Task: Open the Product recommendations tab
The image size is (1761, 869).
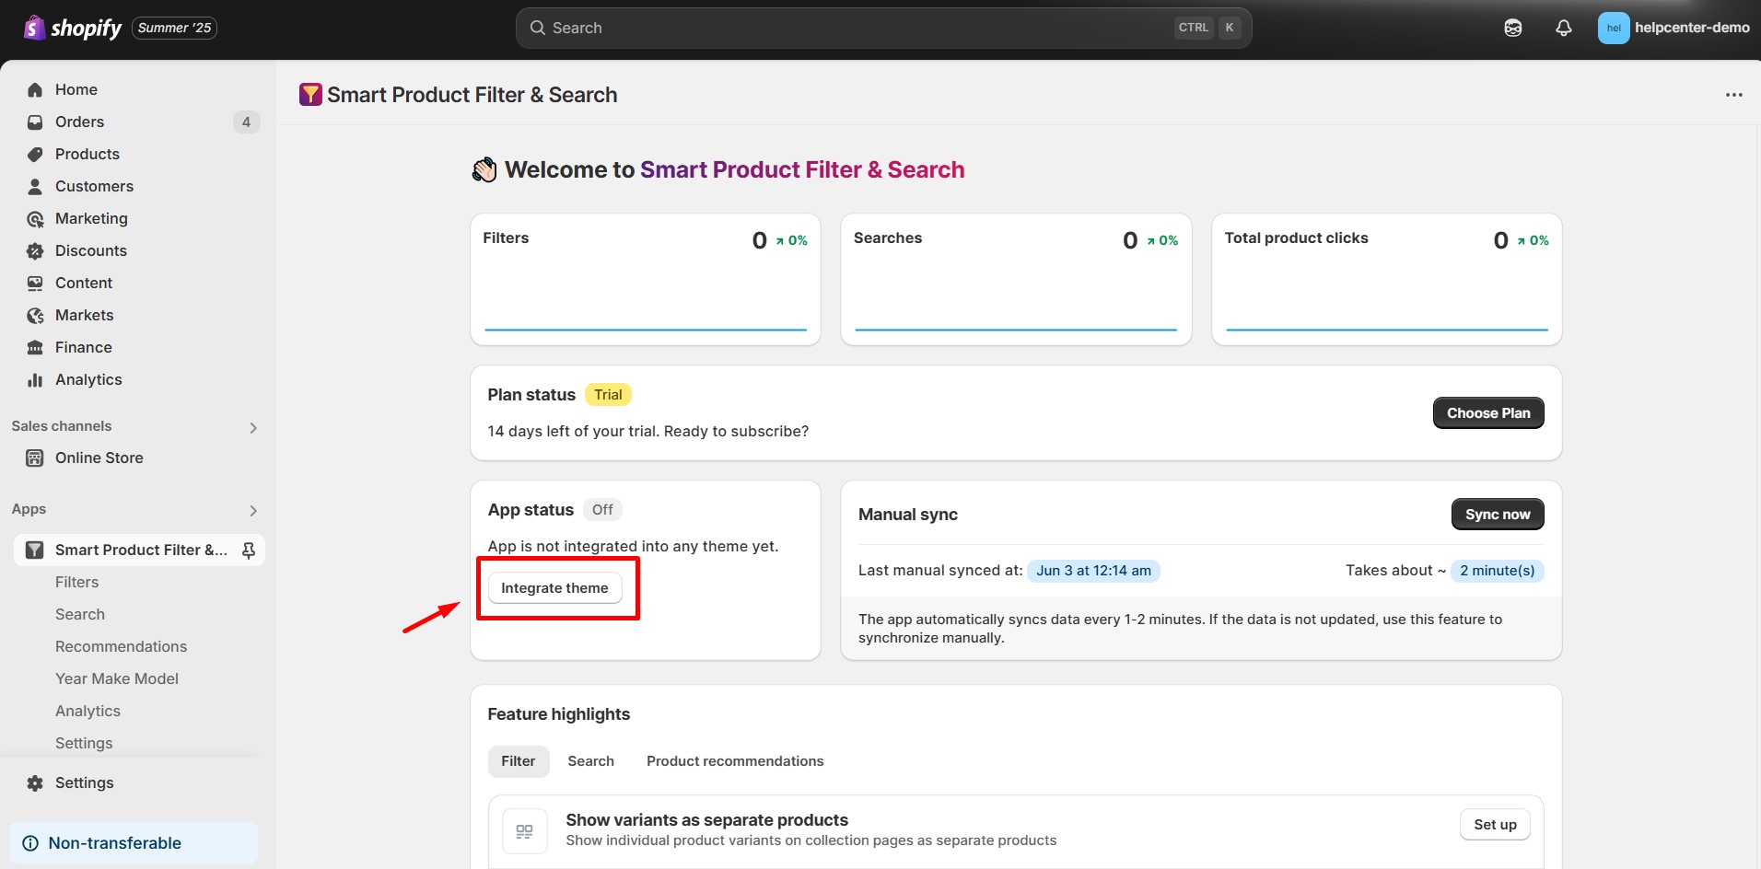Action: pos(734,760)
